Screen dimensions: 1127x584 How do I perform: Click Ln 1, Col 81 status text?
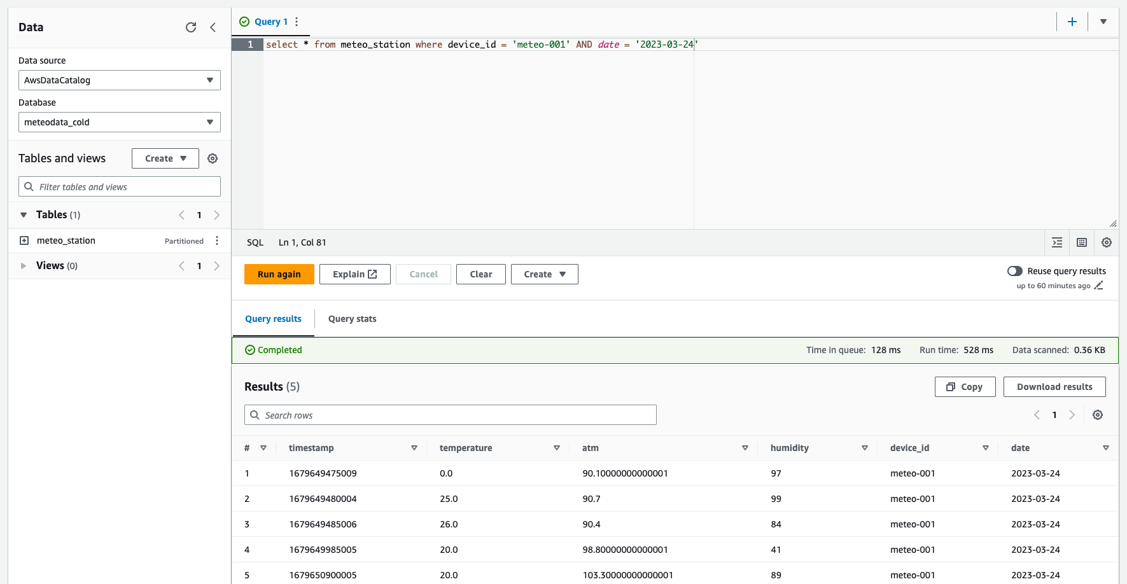click(x=302, y=242)
